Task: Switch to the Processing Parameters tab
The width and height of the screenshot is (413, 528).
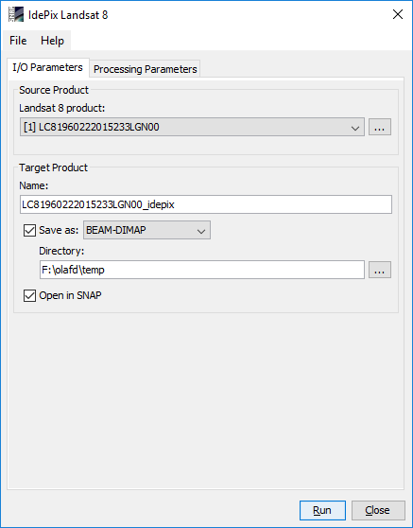Action: (x=145, y=69)
